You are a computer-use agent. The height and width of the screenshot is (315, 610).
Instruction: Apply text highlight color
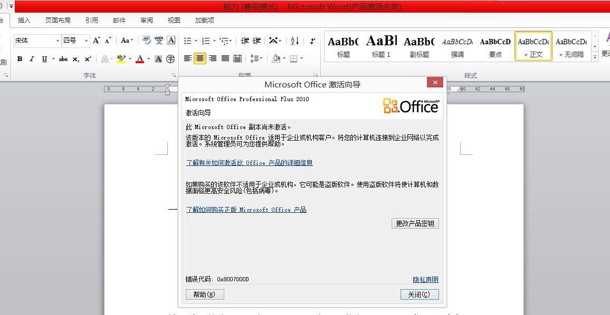click(x=120, y=59)
